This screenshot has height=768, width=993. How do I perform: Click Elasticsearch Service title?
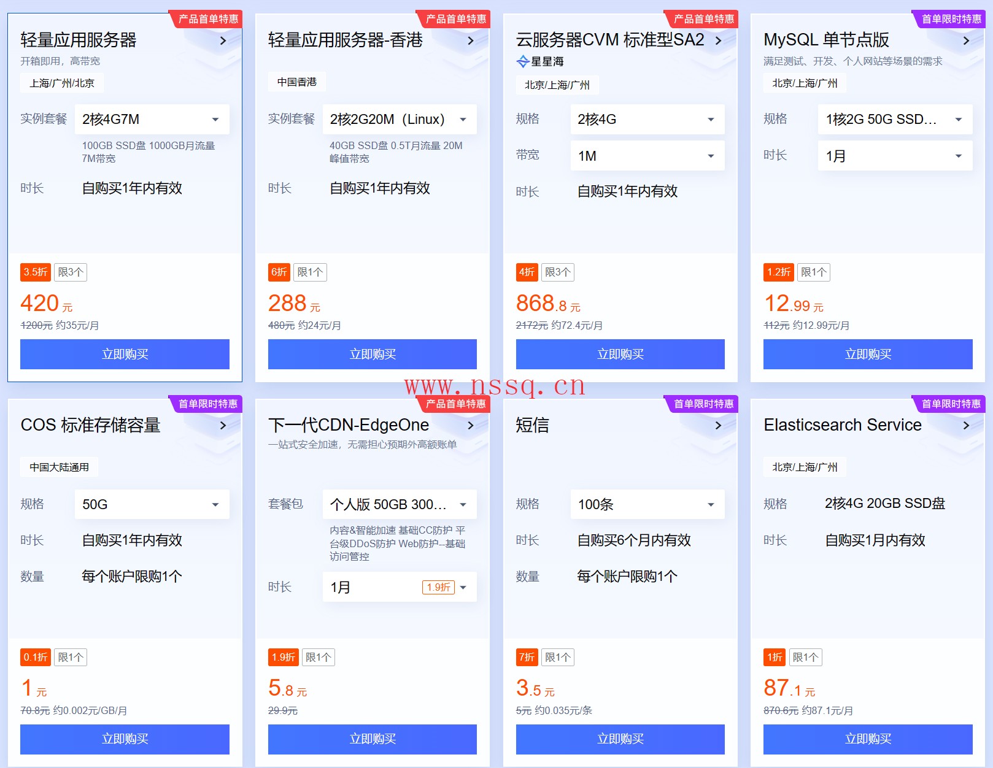click(x=843, y=424)
